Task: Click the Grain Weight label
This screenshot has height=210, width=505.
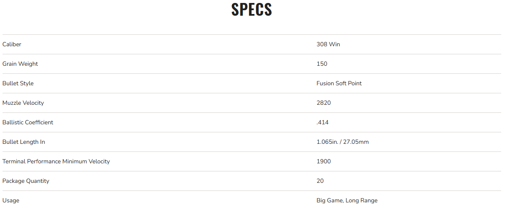Action: (x=20, y=64)
